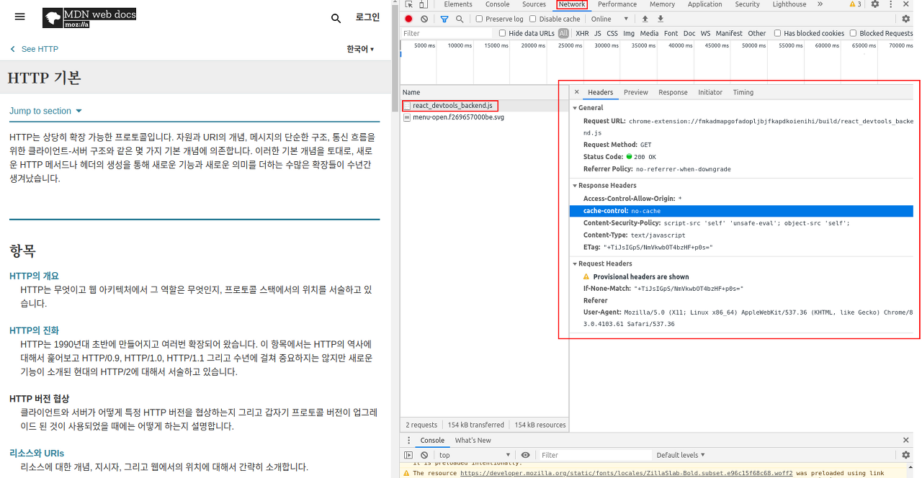The width and height of the screenshot is (922, 478).
Task: Enable Disable cache checkbox
Action: 534,19
